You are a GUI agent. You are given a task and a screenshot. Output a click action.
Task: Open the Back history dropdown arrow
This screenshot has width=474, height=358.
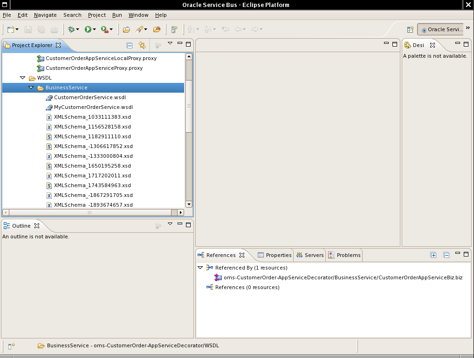(x=244, y=29)
